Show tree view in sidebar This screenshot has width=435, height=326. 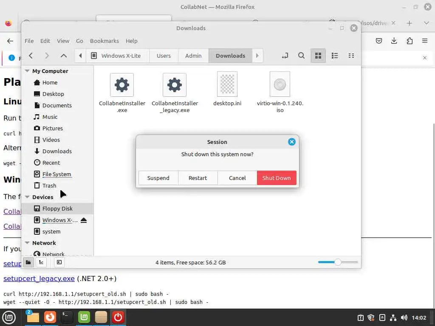click(x=41, y=262)
